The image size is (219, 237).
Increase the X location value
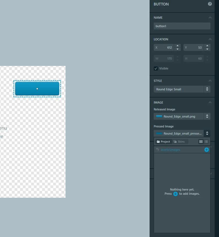tap(177, 46)
